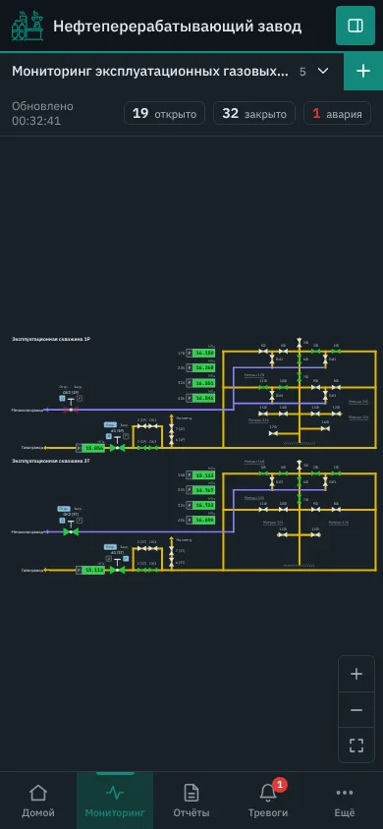
Task: Fit schematic to fullscreen
Action: (356, 746)
